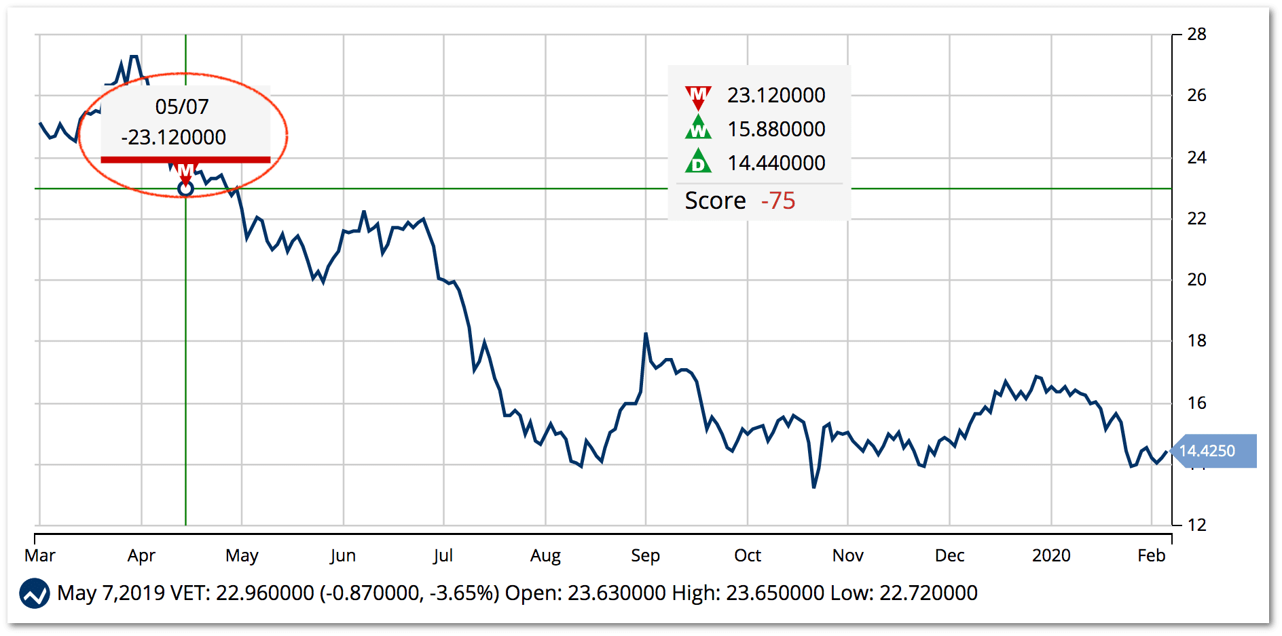
Task: Click the Mar label on time axis
Action: pyautogui.click(x=40, y=555)
